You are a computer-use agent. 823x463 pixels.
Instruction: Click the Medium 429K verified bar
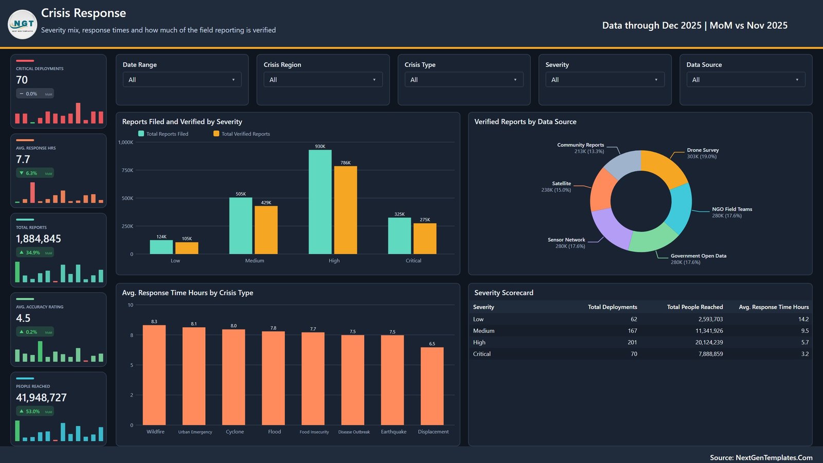click(266, 230)
